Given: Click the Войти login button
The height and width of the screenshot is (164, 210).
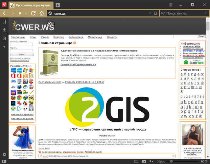Looking at the screenshot, I should tap(22, 55).
